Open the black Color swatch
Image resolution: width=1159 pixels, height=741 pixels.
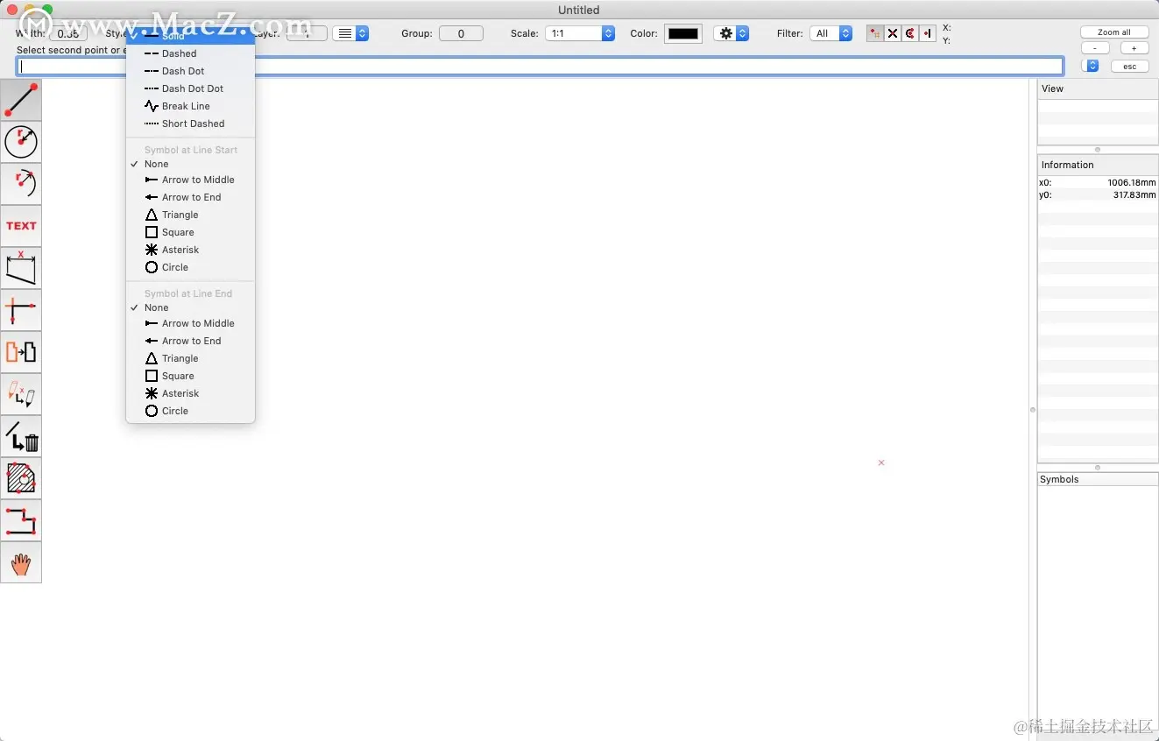[683, 33]
